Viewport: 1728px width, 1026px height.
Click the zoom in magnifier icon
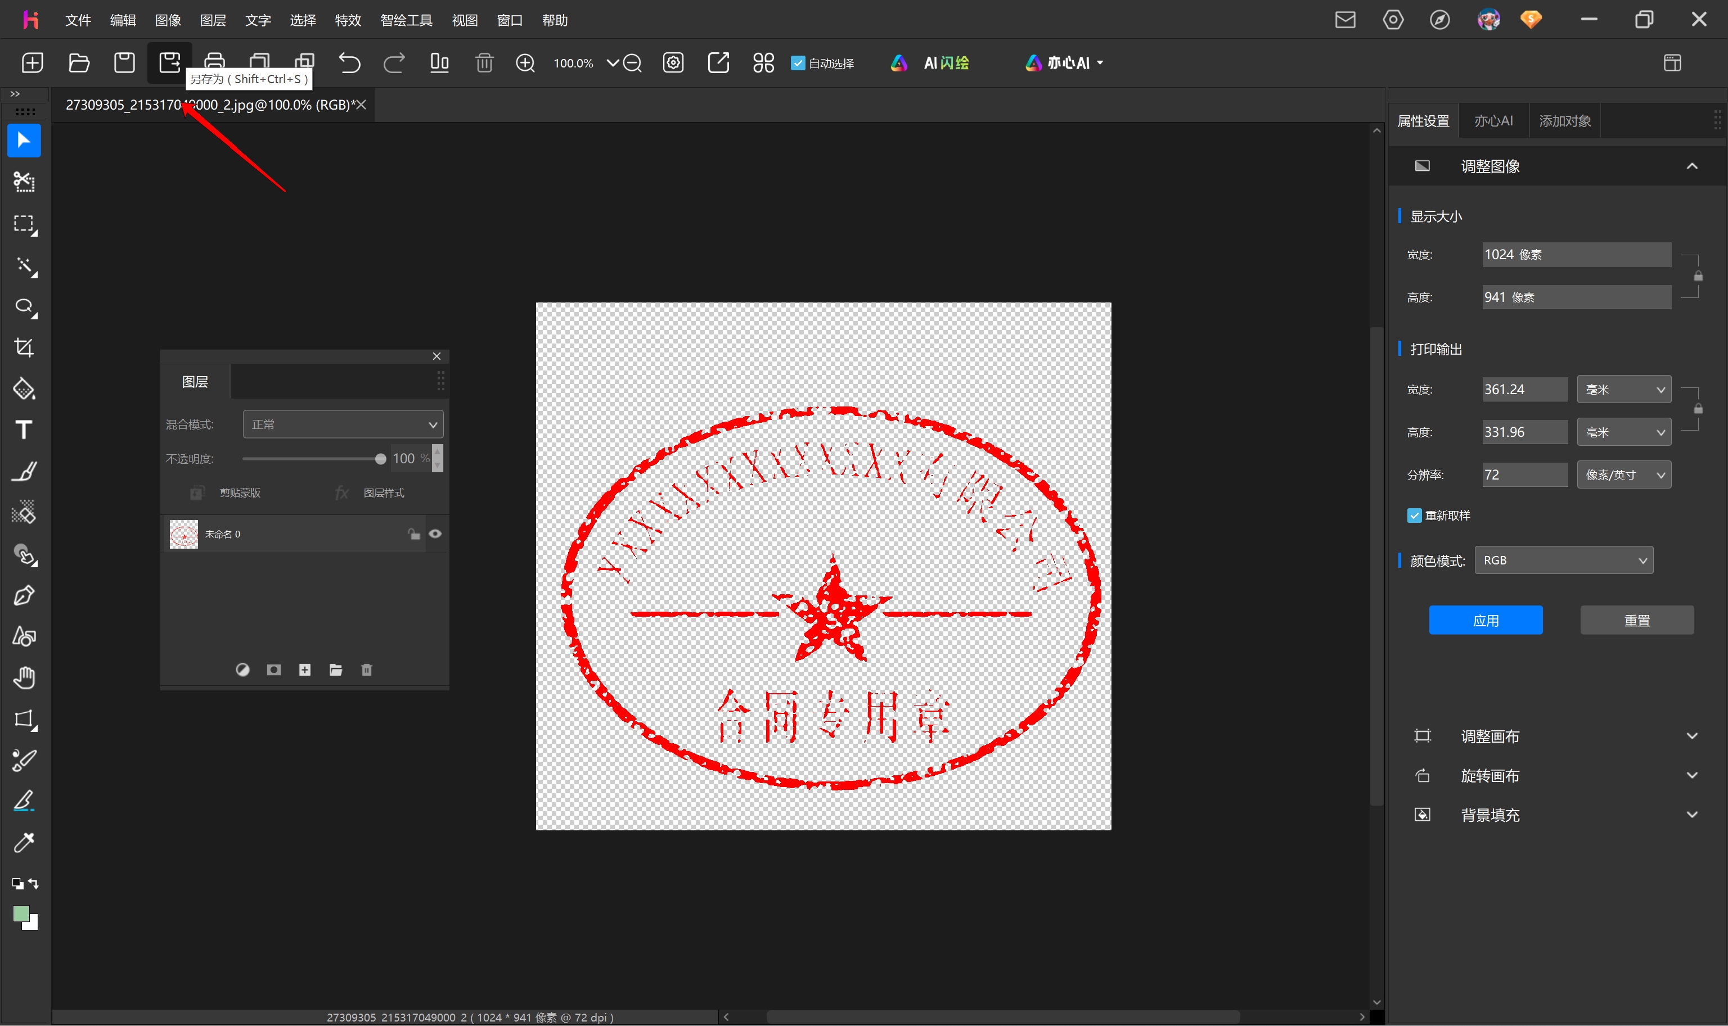(526, 63)
